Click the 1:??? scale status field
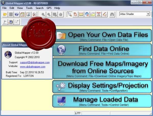Image resolution: width=153 pixels, height=116 pixels. 78,113
